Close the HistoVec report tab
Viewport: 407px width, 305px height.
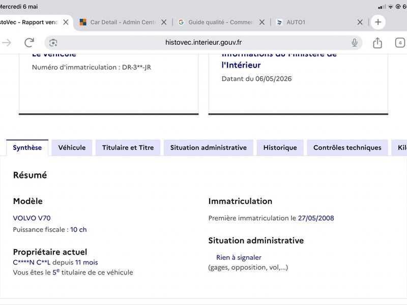pos(66,22)
